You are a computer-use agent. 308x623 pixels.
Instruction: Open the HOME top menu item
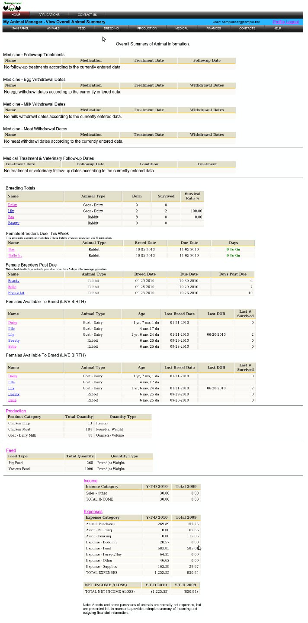coord(16,15)
